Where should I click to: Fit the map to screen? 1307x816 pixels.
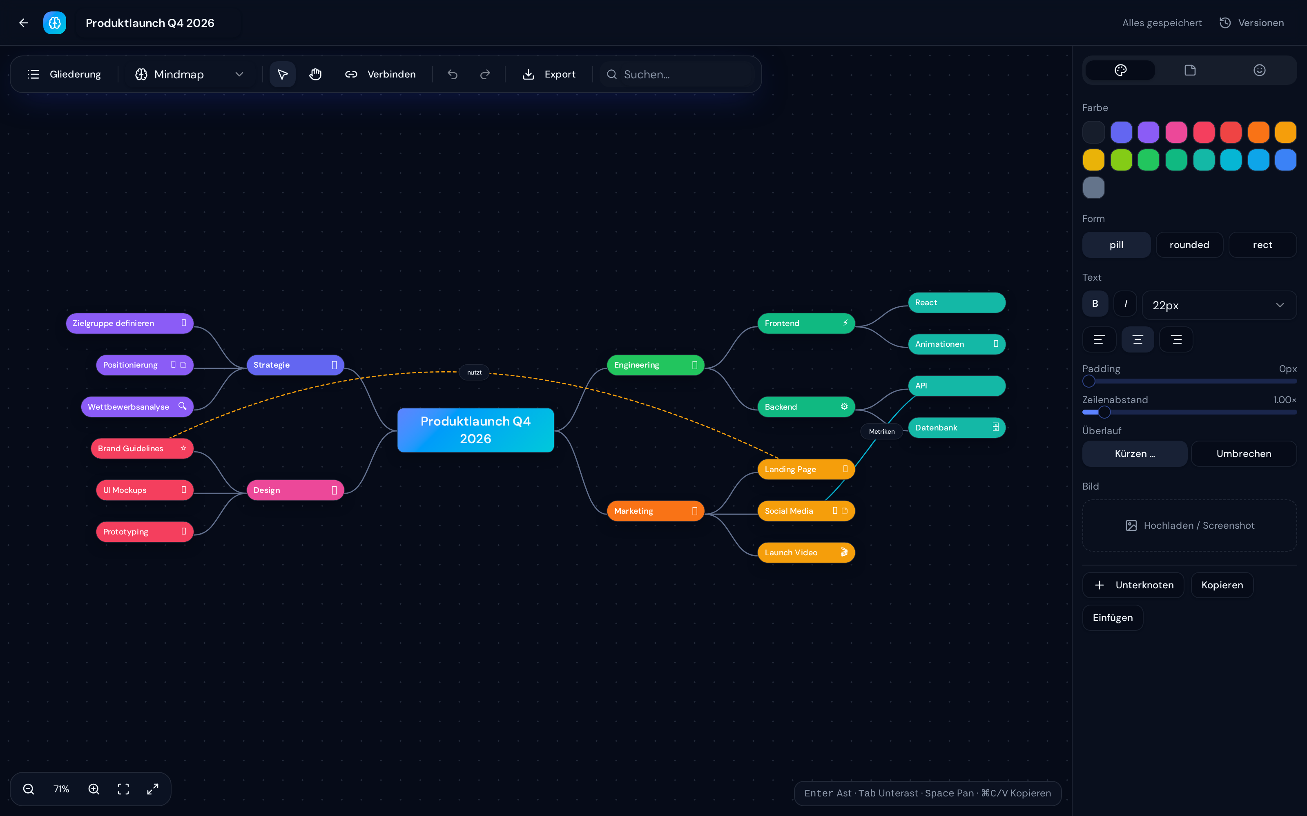pyautogui.click(x=123, y=789)
